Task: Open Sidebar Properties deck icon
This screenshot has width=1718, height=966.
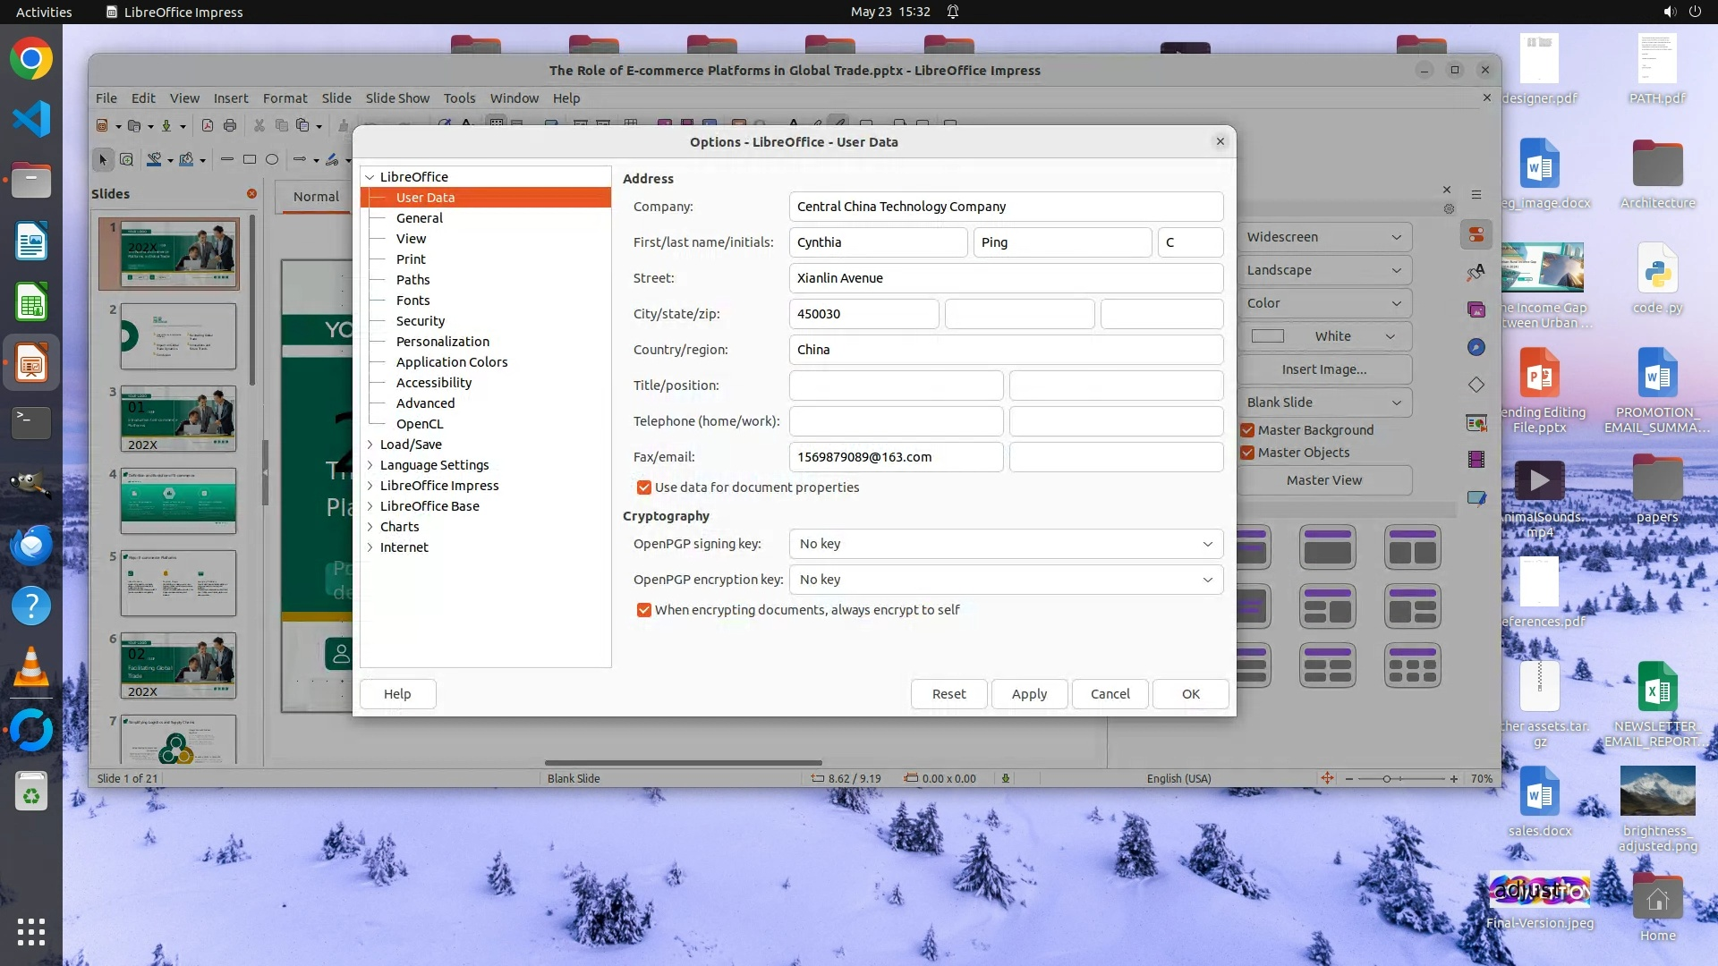Action: tap(1476, 235)
